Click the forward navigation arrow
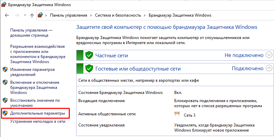Image resolution: width=275 pixels, height=137 pixels. point(16,16)
